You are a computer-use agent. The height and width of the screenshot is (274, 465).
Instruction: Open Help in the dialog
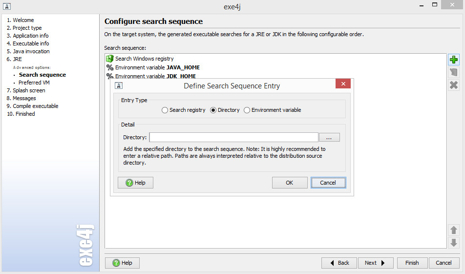point(135,183)
